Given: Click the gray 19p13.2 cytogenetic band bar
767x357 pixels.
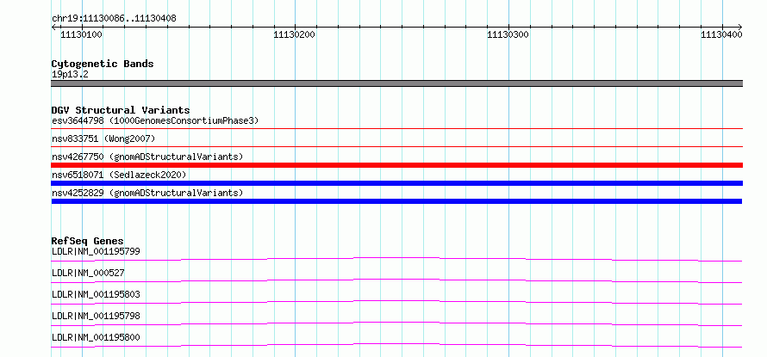Looking at the screenshot, I should (396, 83).
